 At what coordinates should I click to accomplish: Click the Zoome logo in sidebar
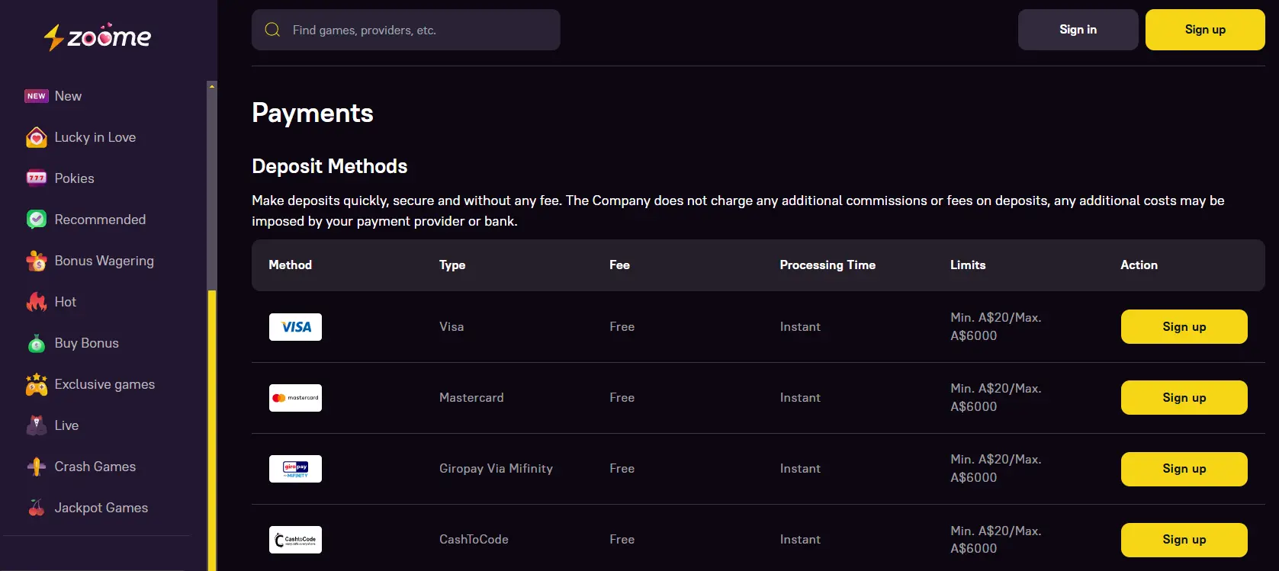(98, 37)
